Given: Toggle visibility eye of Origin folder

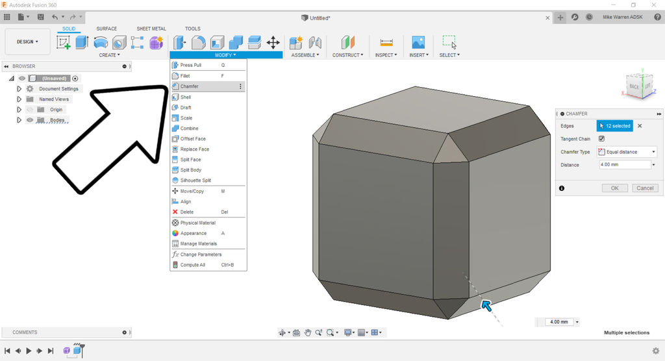Looking at the screenshot, I should pos(30,110).
